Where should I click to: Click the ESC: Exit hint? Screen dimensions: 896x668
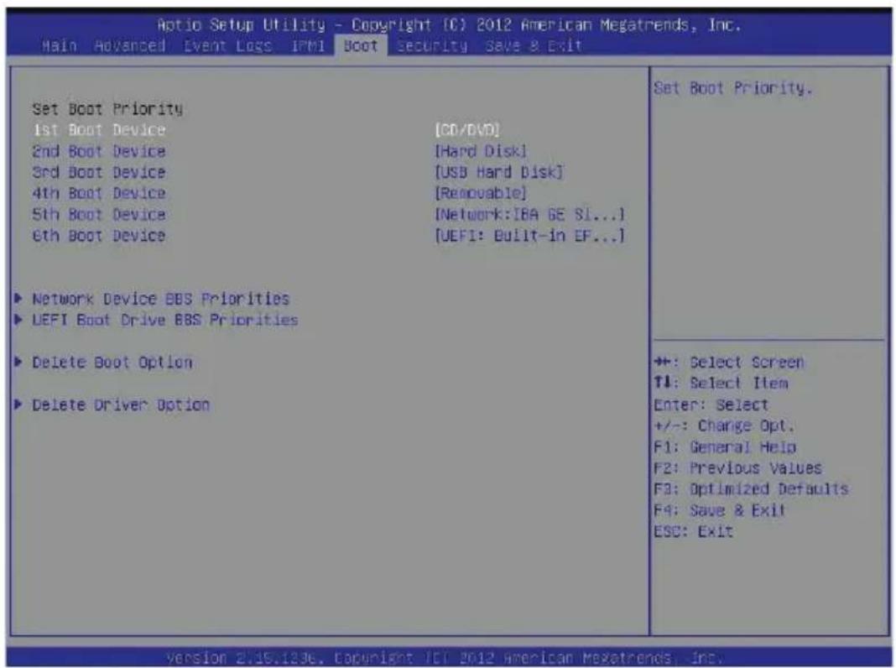tap(693, 532)
